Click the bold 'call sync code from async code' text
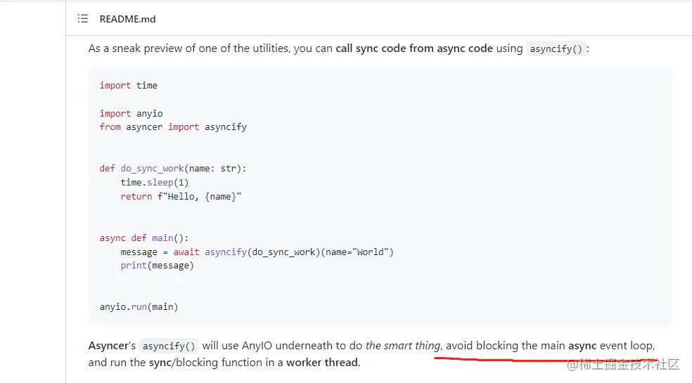 (414, 48)
